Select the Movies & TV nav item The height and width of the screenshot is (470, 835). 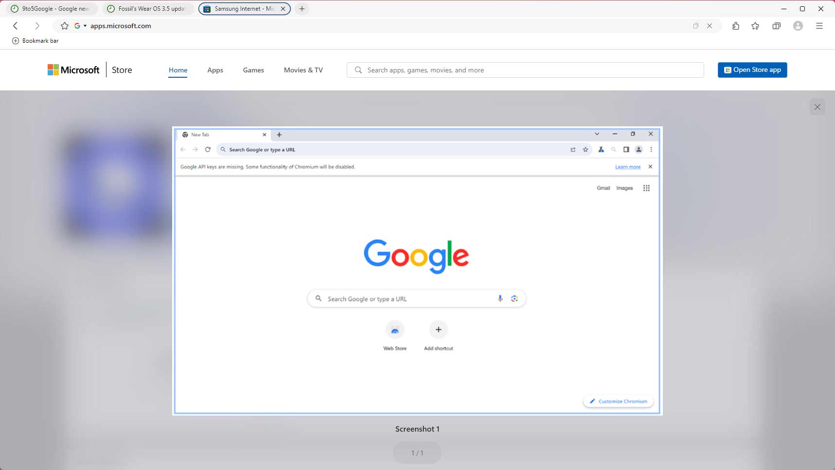click(x=303, y=70)
